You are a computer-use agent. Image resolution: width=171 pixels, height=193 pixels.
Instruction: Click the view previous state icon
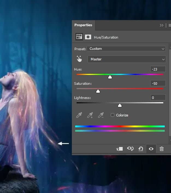tap(130, 149)
